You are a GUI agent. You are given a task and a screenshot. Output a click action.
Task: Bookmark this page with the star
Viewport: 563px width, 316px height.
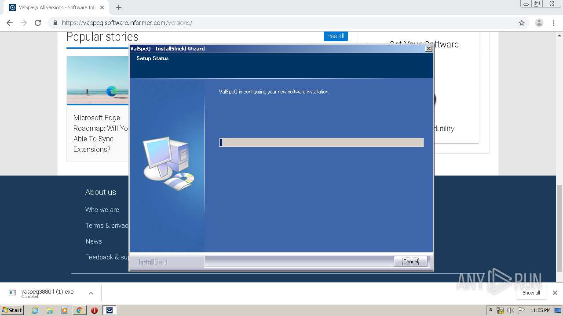[x=522, y=23]
